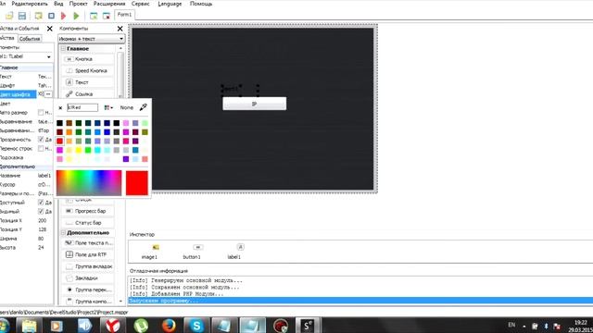Toggle the Доступный checkbox

41,203
